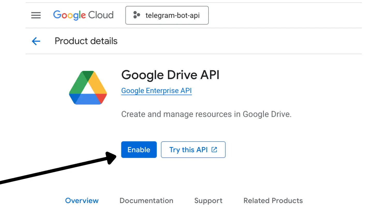Click the project selector hexagon icon

(x=136, y=15)
